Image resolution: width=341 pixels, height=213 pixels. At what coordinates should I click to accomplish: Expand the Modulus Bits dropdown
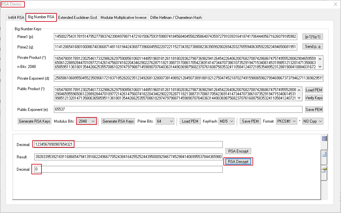86,121
